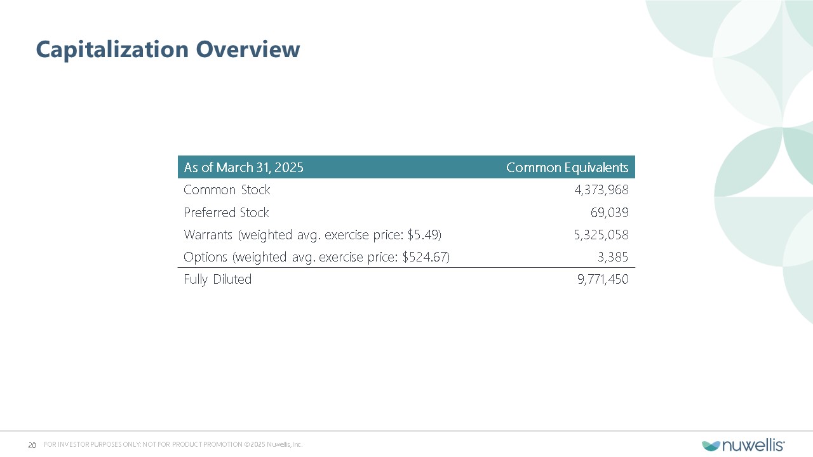
Task: Click the 4,373,968 common stock value
Action: click(601, 190)
